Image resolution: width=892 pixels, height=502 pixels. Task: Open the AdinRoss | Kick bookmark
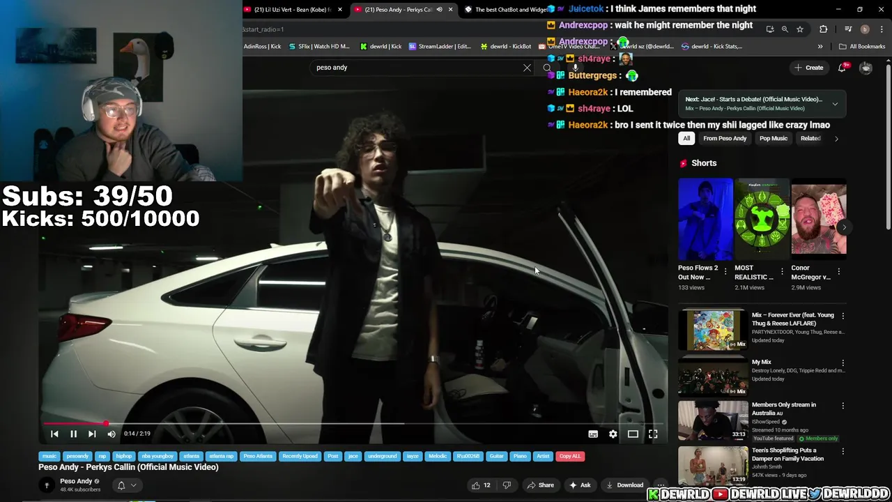[262, 47]
